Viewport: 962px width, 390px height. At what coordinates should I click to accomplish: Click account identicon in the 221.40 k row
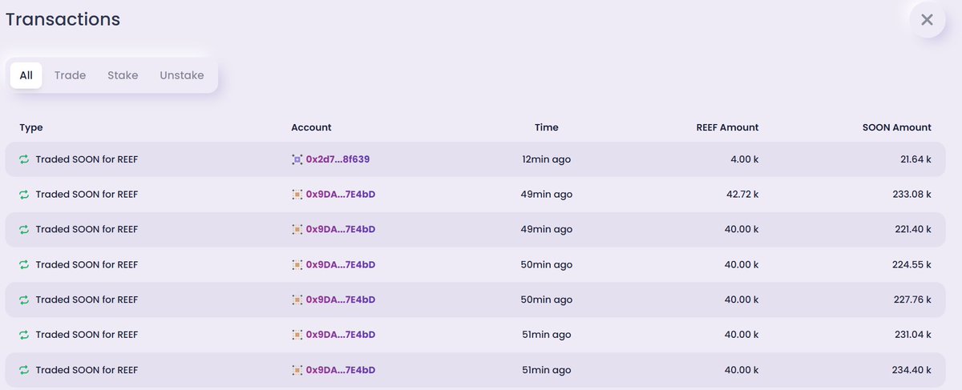[297, 229]
